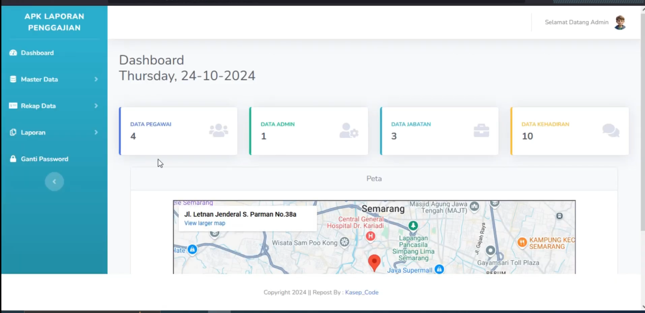Click the DATA KEHADIRAN card label
Screen dimensions: 645x313
(x=545, y=124)
